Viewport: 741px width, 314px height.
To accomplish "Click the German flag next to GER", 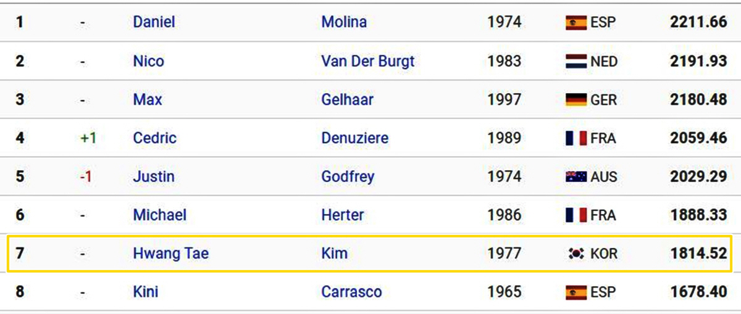I will (576, 100).
